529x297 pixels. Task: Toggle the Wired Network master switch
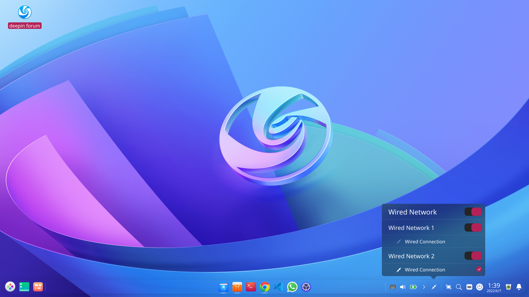click(473, 212)
